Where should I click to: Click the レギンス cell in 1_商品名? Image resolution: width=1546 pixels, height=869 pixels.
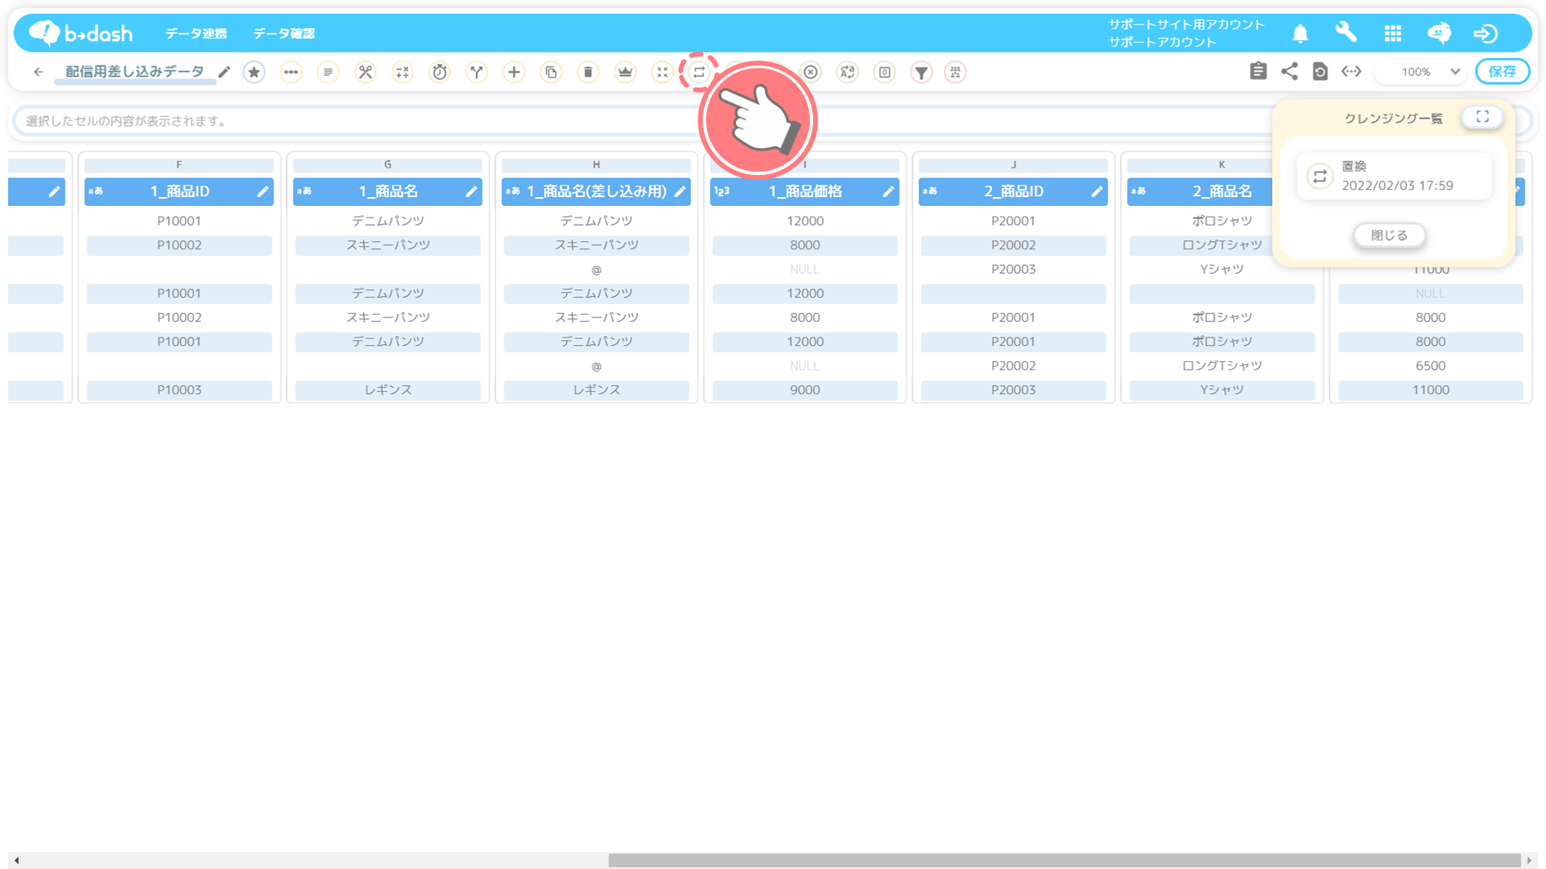point(388,390)
